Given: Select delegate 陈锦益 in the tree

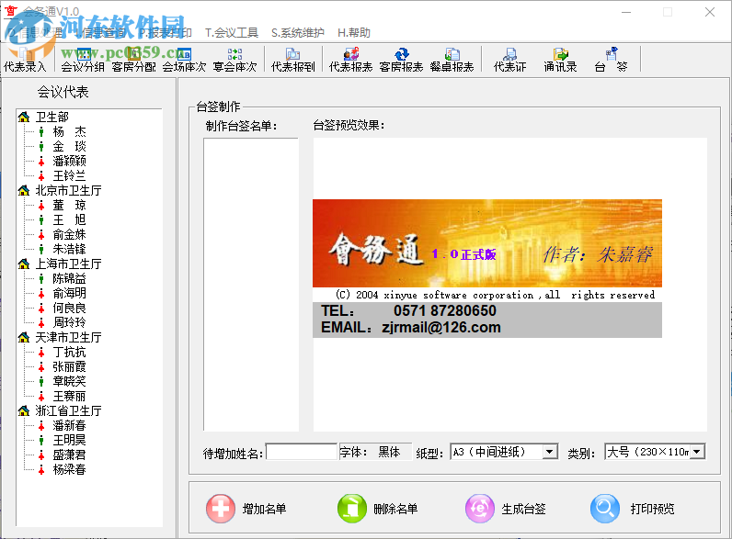Looking at the screenshot, I should click(69, 278).
